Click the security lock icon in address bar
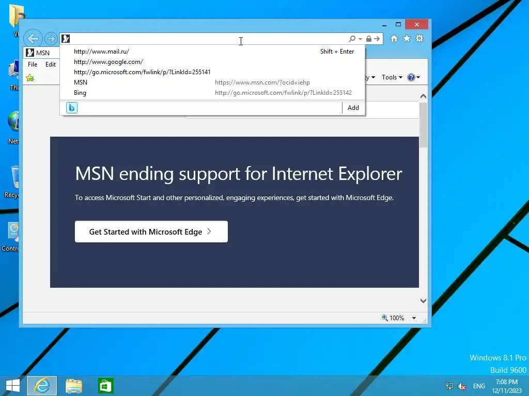The height and width of the screenshot is (396, 529). click(x=369, y=39)
